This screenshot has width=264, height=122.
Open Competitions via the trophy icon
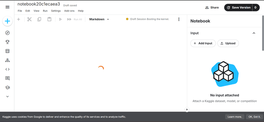[x=7, y=42]
